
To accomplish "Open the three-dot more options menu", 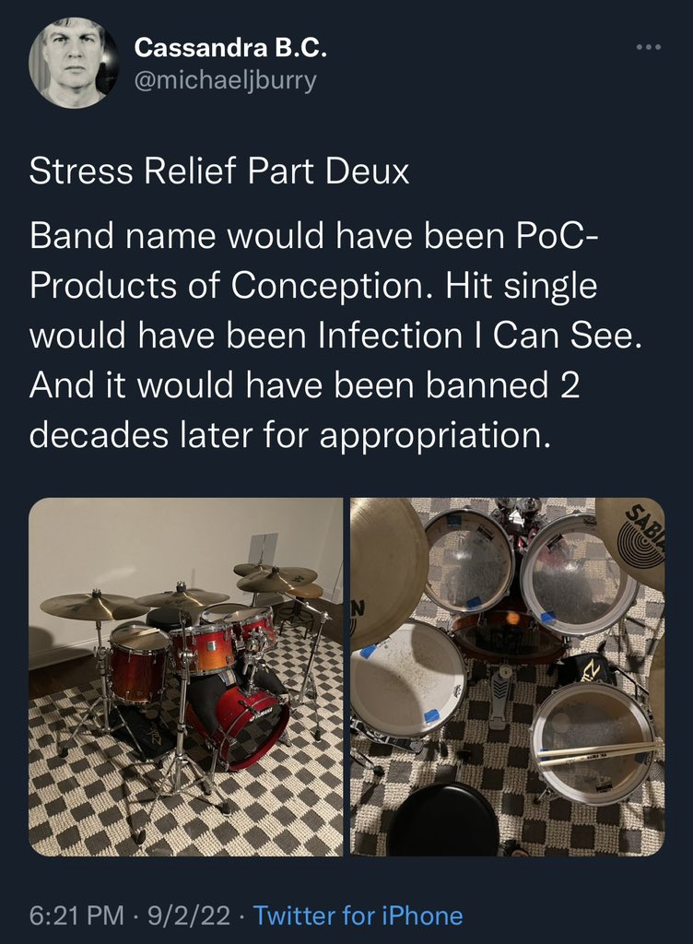I will coord(649,47).
